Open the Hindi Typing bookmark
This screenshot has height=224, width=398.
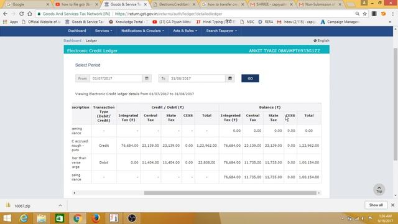click(x=216, y=22)
